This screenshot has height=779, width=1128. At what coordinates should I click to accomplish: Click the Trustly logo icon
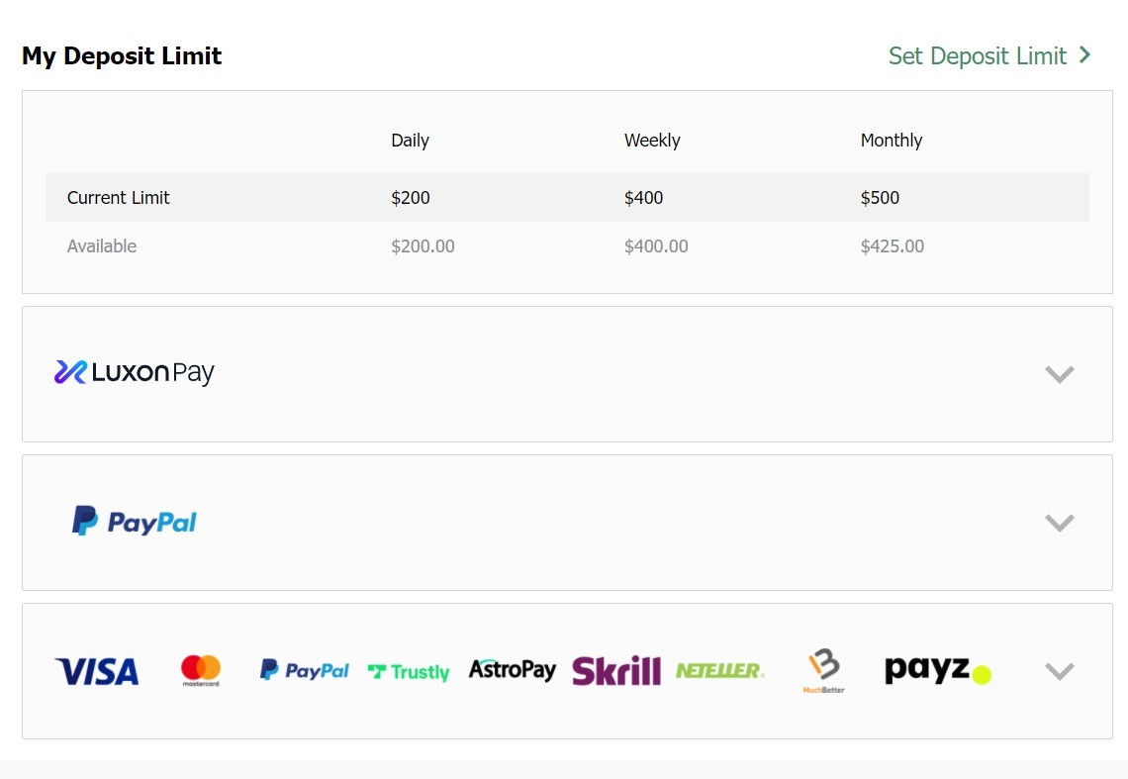[x=408, y=672]
